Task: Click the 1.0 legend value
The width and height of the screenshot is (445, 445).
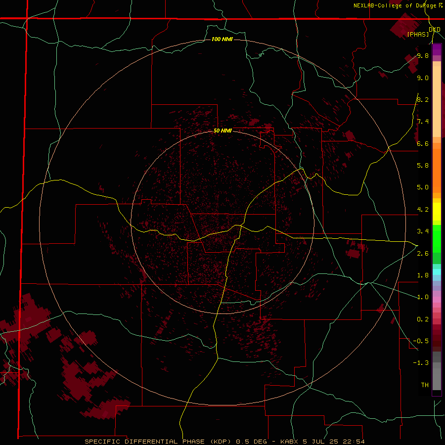Action: [423, 297]
